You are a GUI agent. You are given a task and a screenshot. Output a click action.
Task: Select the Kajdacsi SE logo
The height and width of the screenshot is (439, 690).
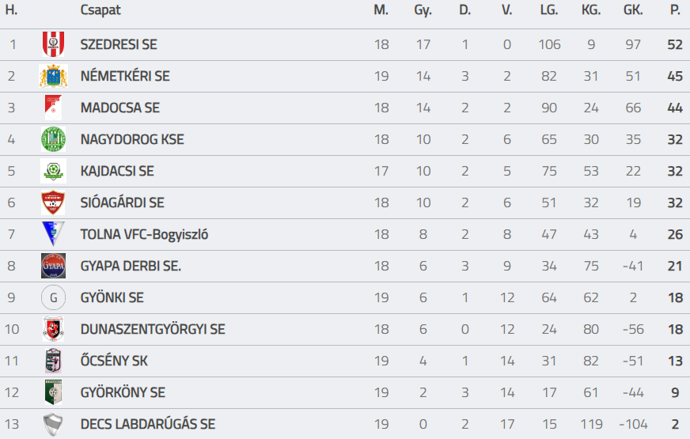coord(53,171)
